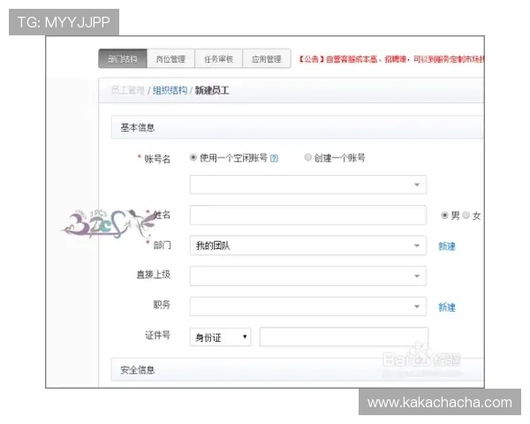Select 使用一个空闲账号 radio option
The height and width of the screenshot is (424, 530).
(193, 157)
